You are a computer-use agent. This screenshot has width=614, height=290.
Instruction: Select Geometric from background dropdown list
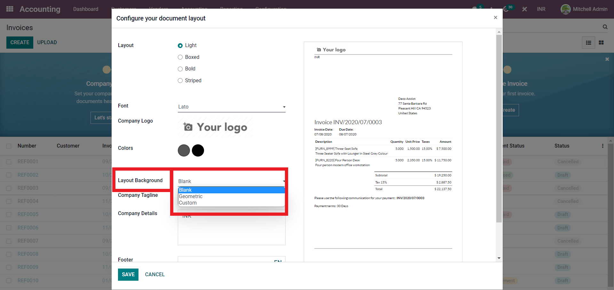(x=191, y=197)
